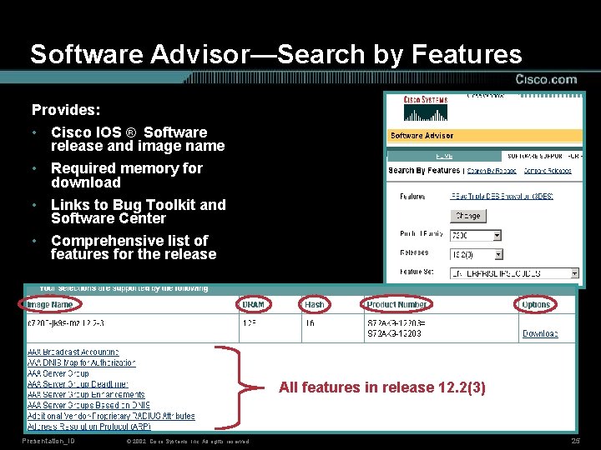Image resolution: width=601 pixels, height=450 pixels.
Task: Open the Search By Release link
Action: coord(492,171)
